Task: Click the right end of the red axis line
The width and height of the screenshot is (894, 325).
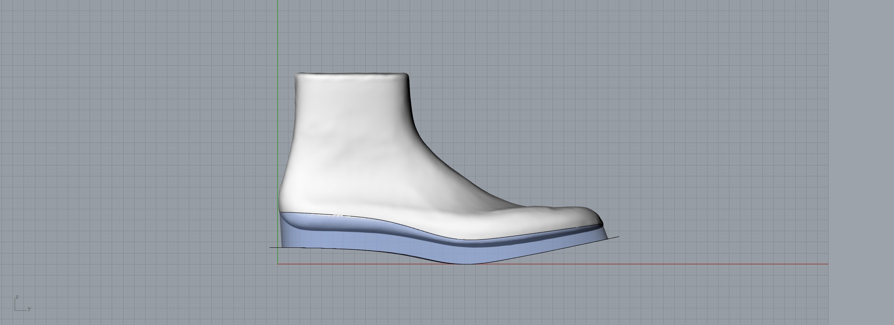Action: 827,264
